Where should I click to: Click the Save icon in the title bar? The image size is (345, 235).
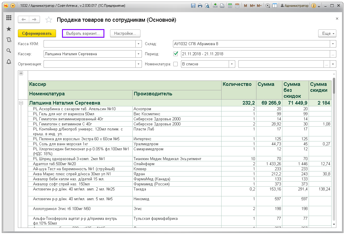coord(193,6)
